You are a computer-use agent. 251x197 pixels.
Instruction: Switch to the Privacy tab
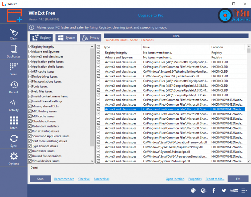[x=90, y=38]
